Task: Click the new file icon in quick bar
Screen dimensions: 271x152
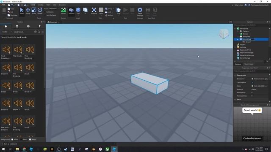Action: click(9, 5)
